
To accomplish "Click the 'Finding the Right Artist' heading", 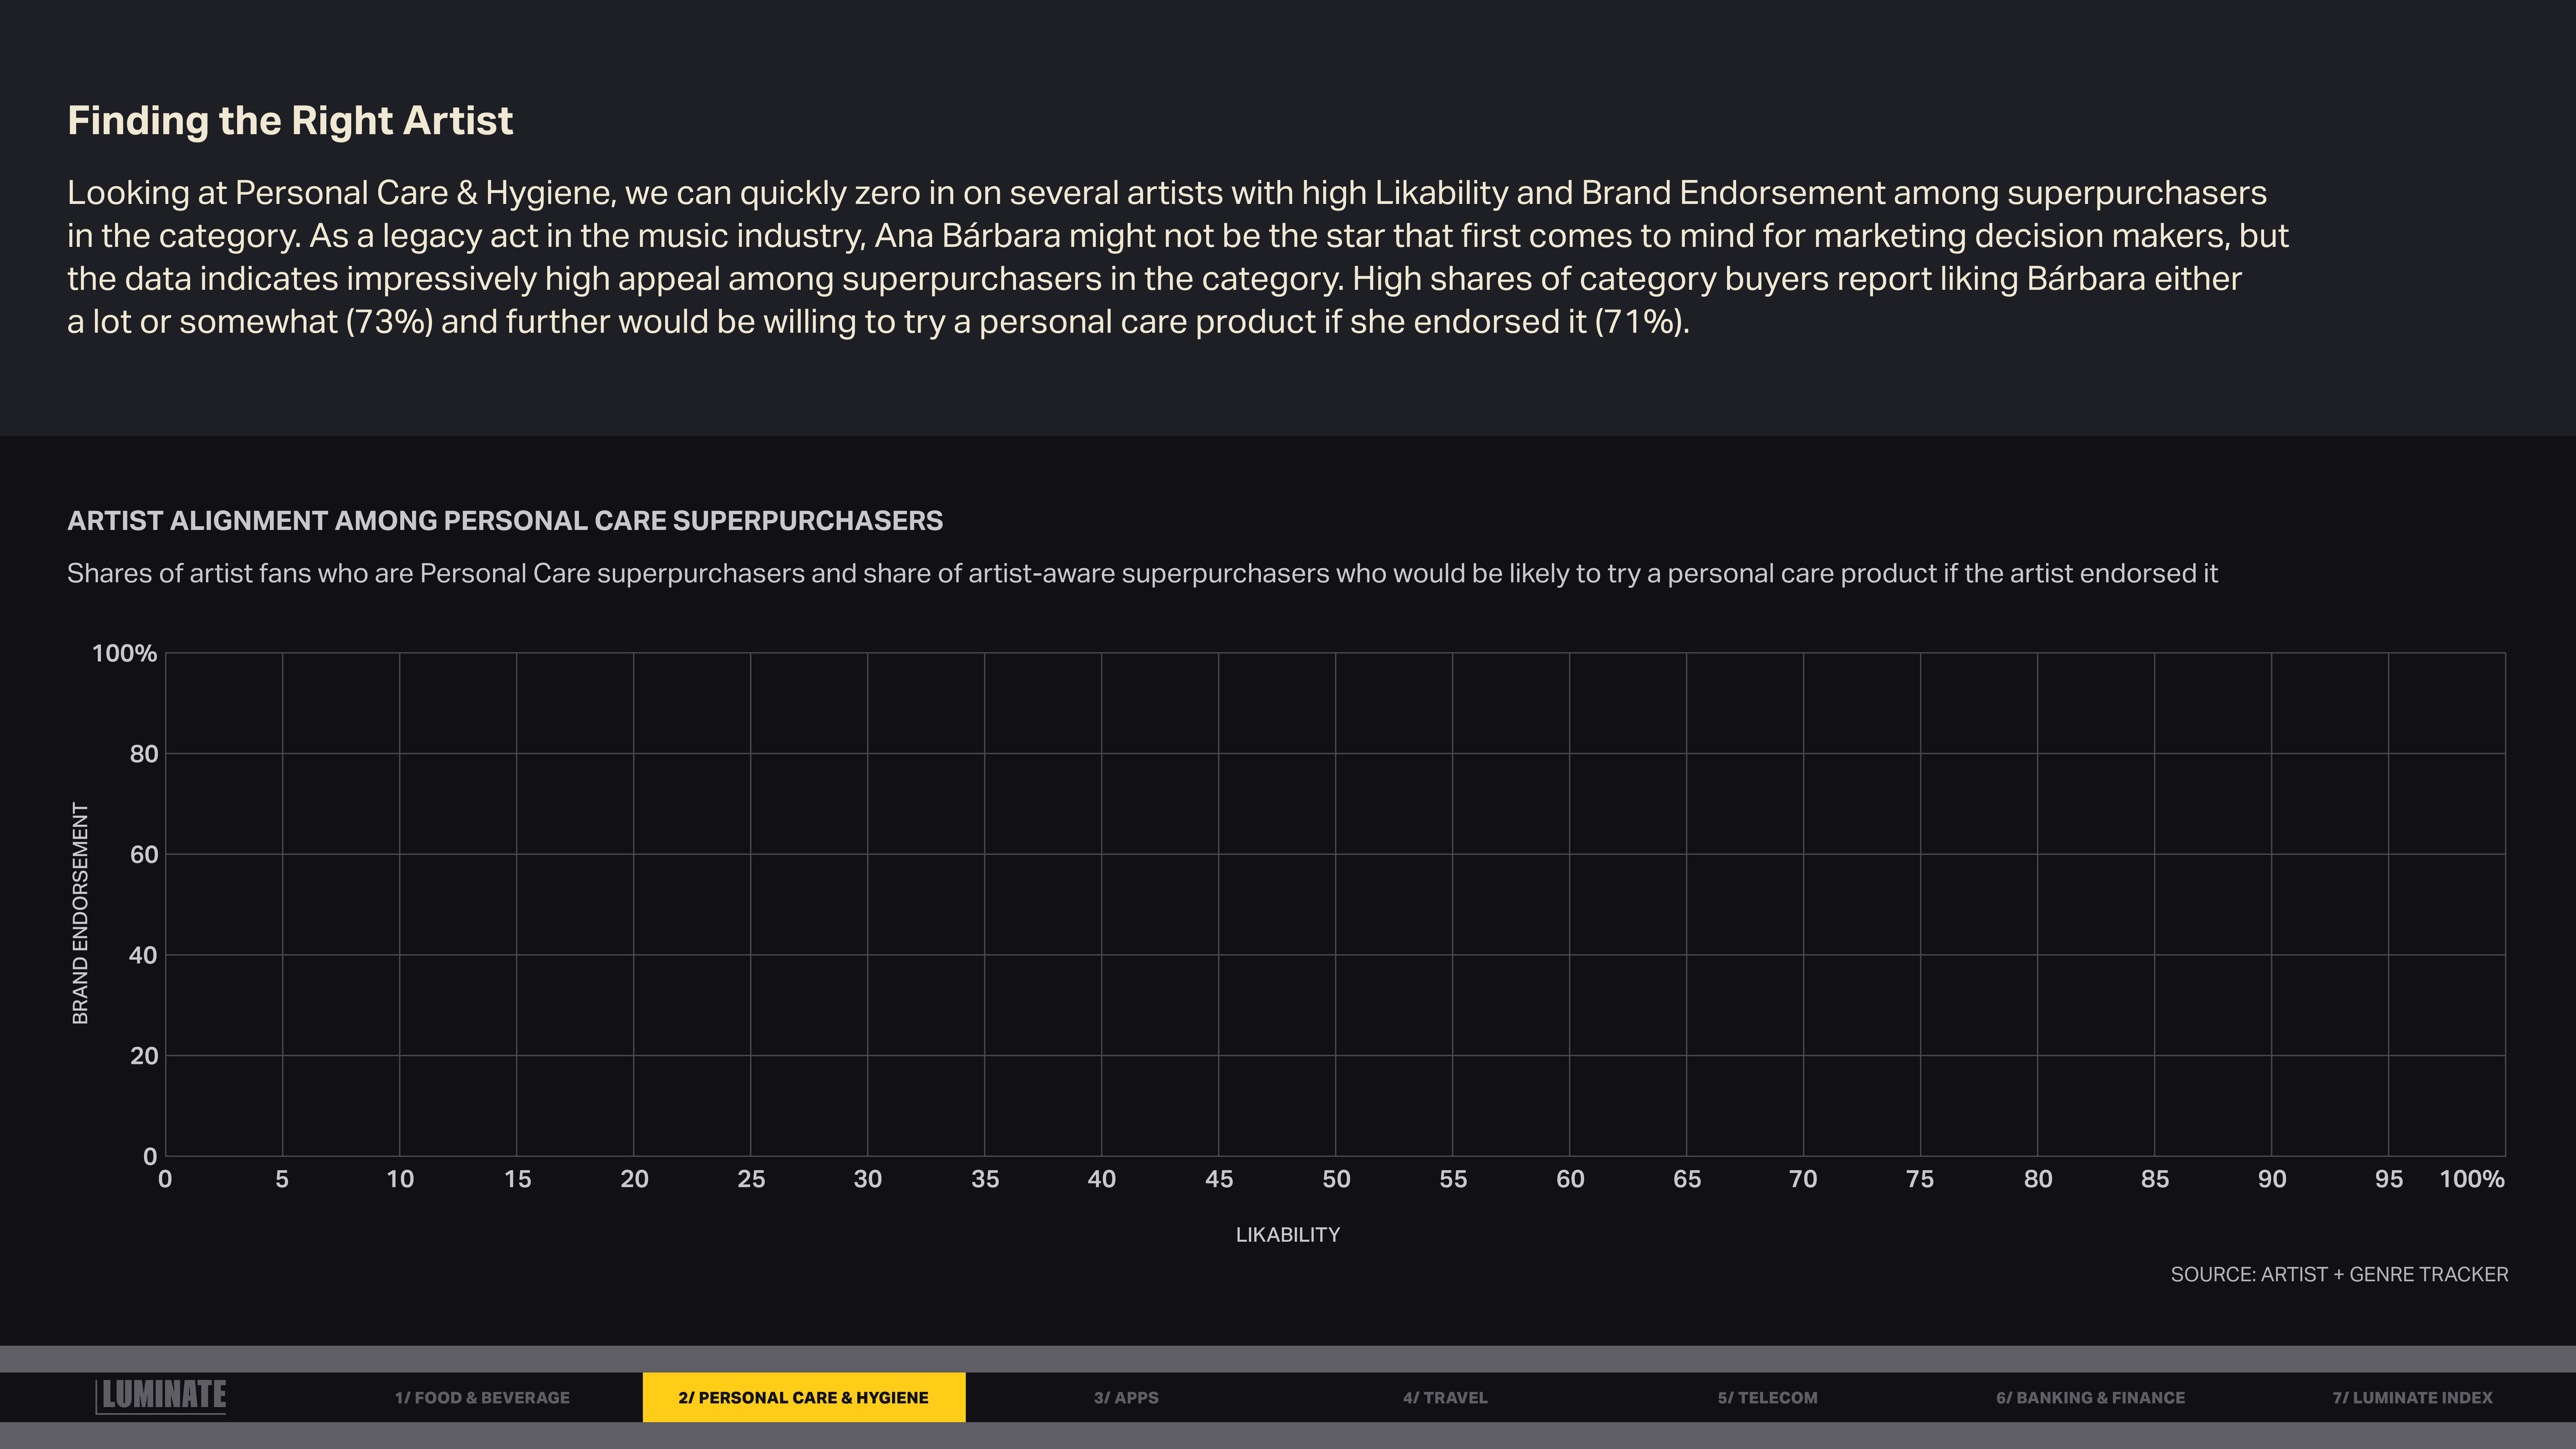I will (290, 121).
